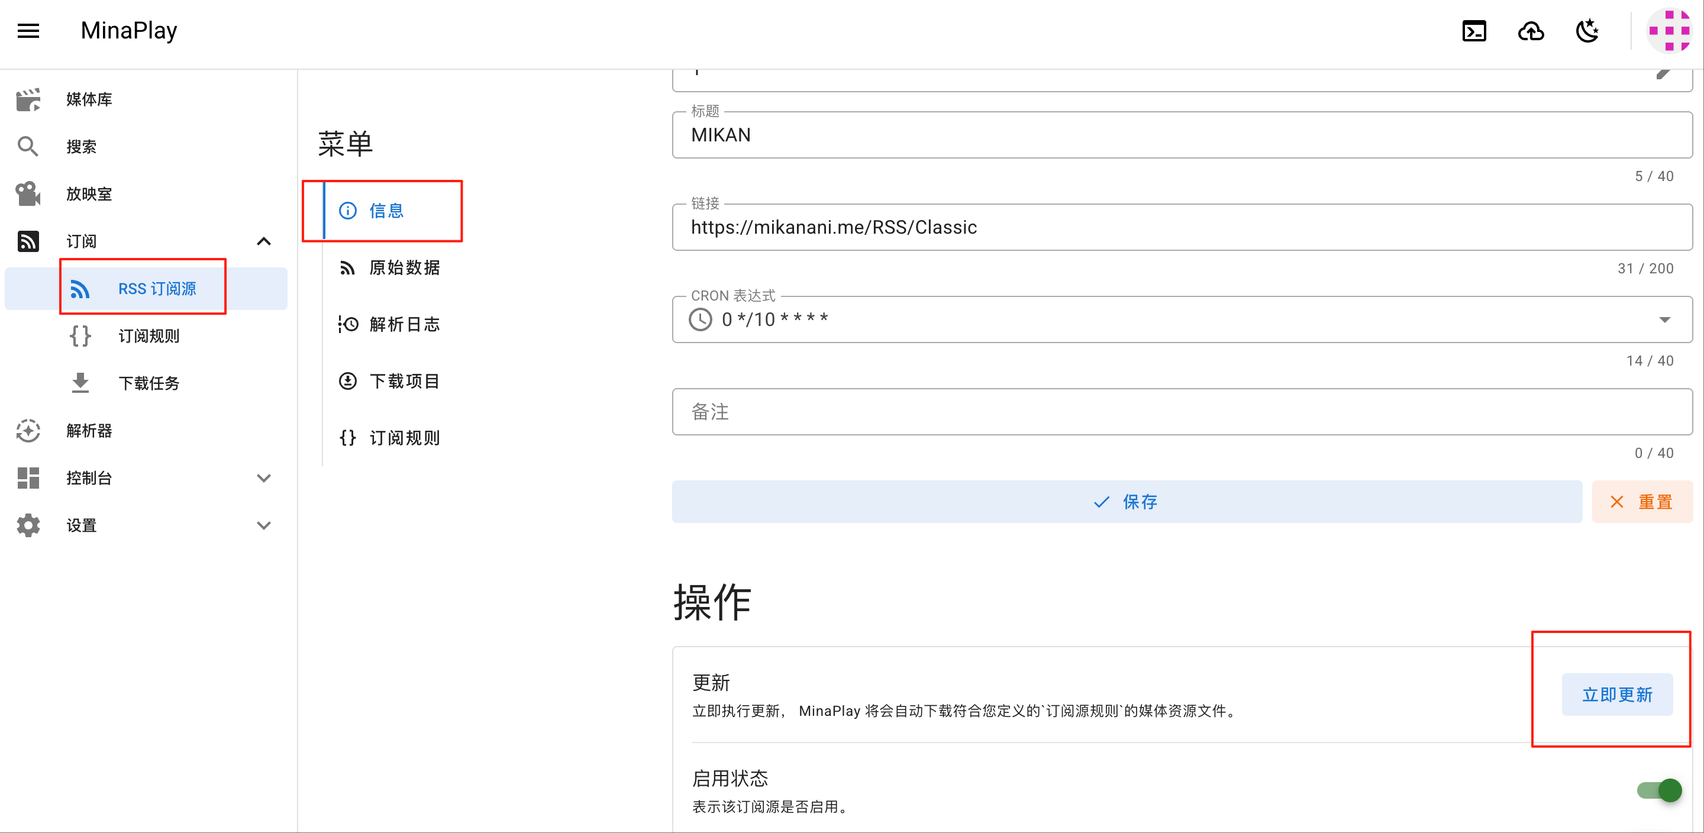Expand the 设置 sidebar group
Image resolution: width=1704 pixels, height=833 pixels.
pos(264,525)
